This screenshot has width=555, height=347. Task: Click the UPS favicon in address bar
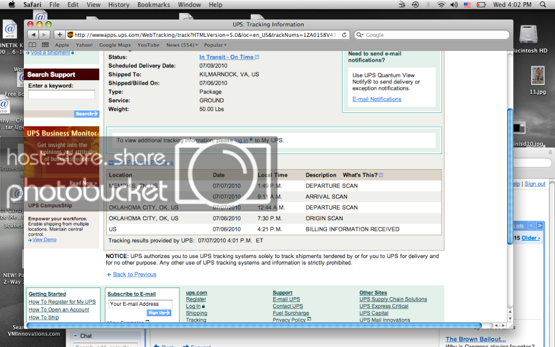[70, 35]
